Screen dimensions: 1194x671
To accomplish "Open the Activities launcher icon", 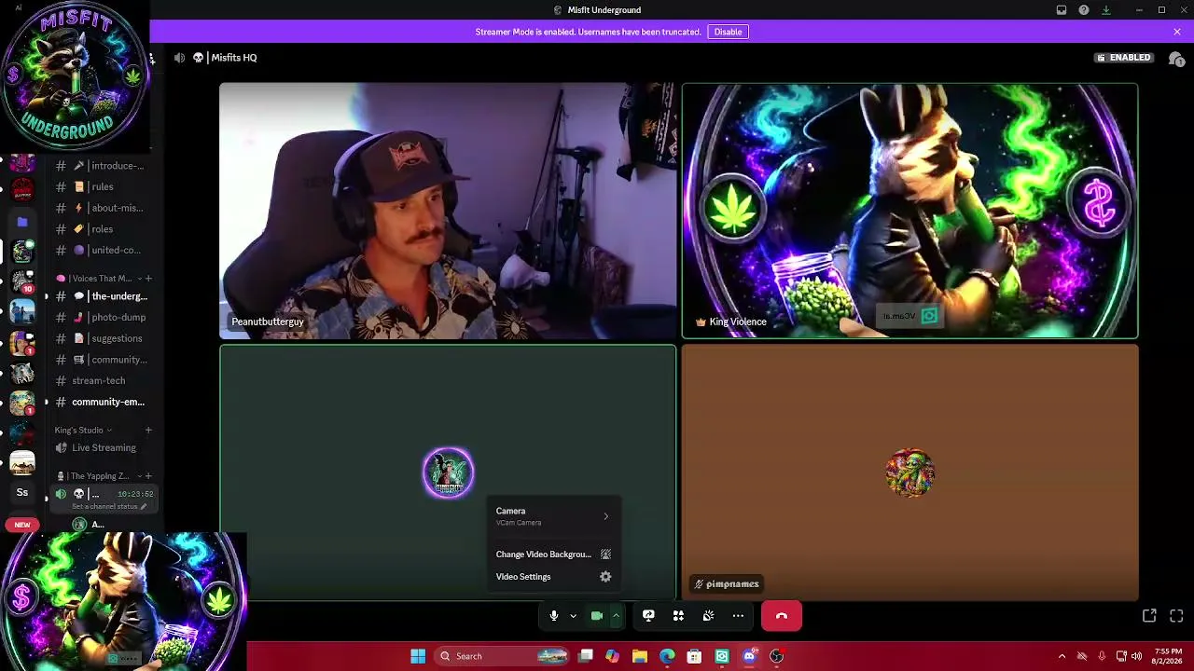I will pos(678,616).
